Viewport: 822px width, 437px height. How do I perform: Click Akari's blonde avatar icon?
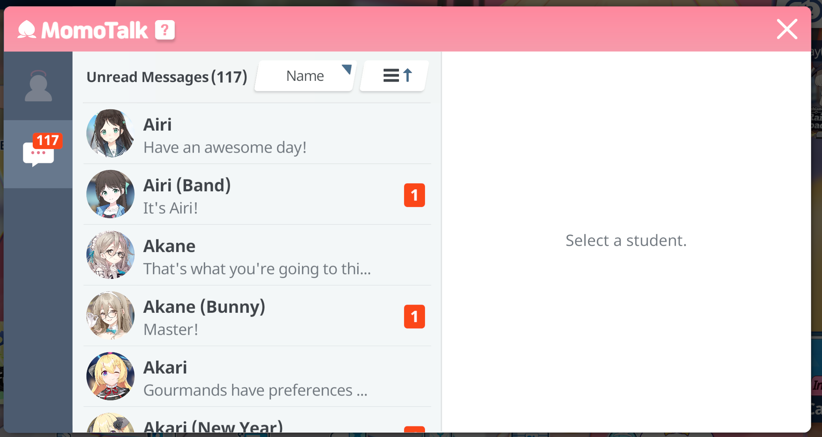110,376
